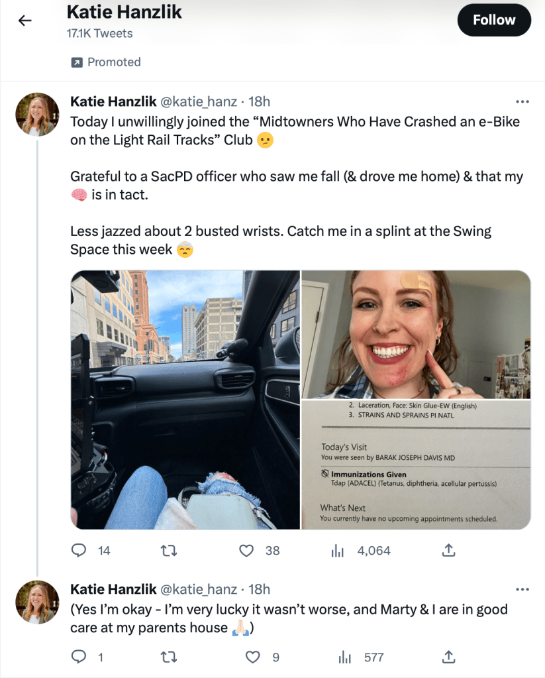Navigate back with the arrow
Viewport: 545px width, 678px height.
25,20
